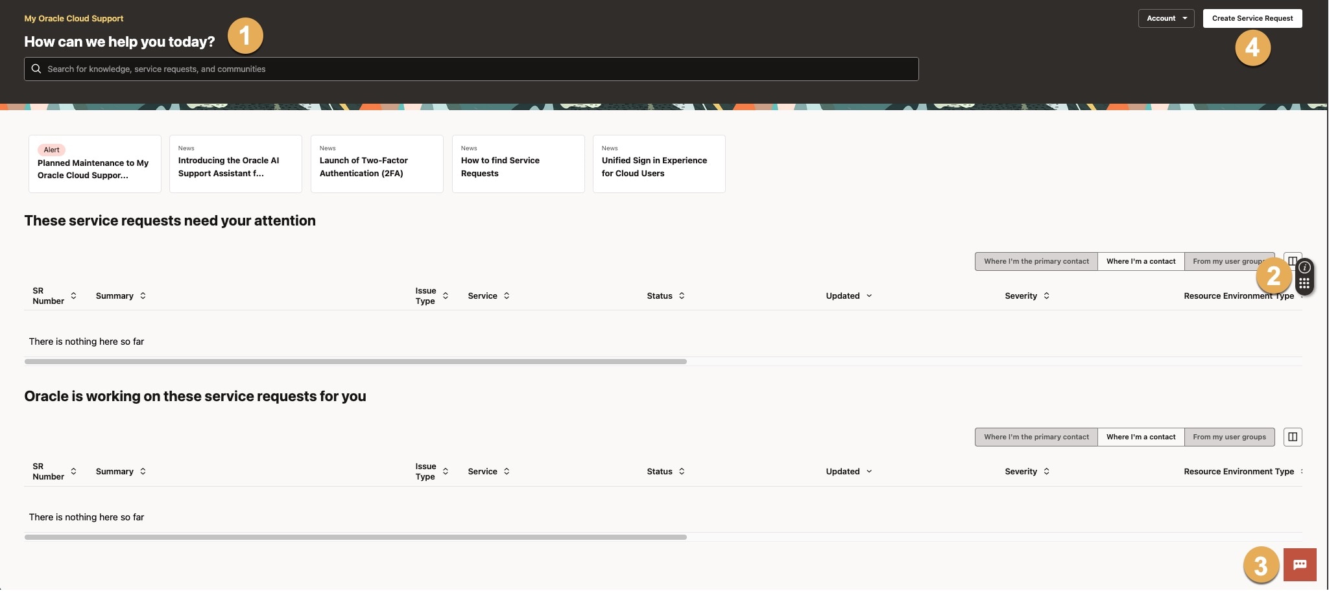Sort attention table by Service
This screenshot has height=602, width=1340.
507,295
